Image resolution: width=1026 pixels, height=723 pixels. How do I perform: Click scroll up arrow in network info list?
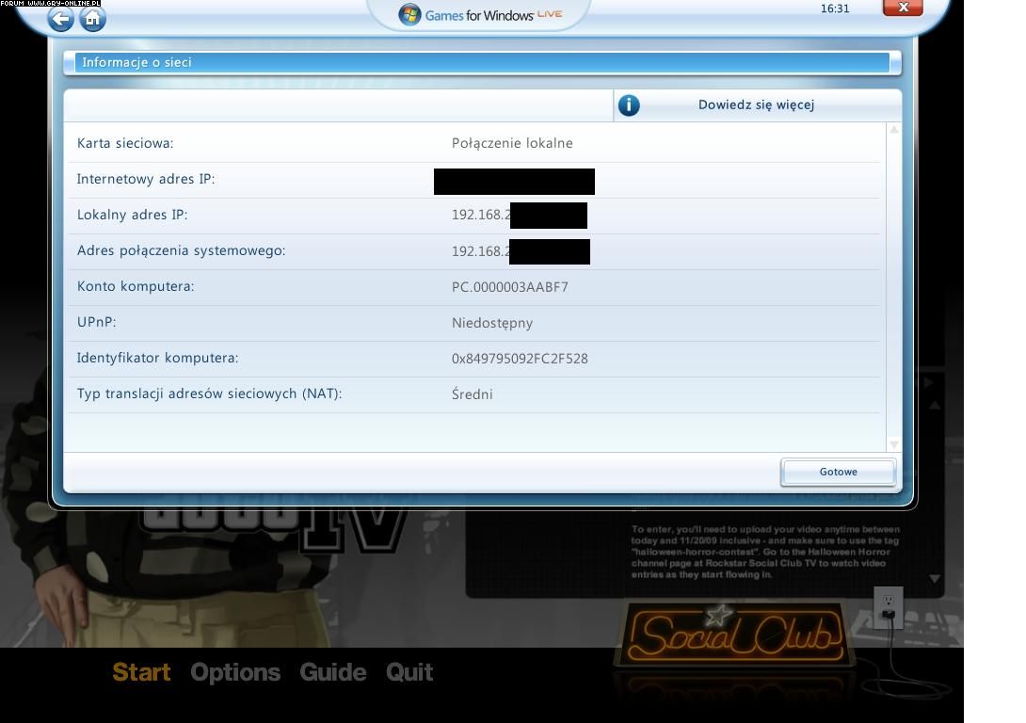[x=894, y=130]
